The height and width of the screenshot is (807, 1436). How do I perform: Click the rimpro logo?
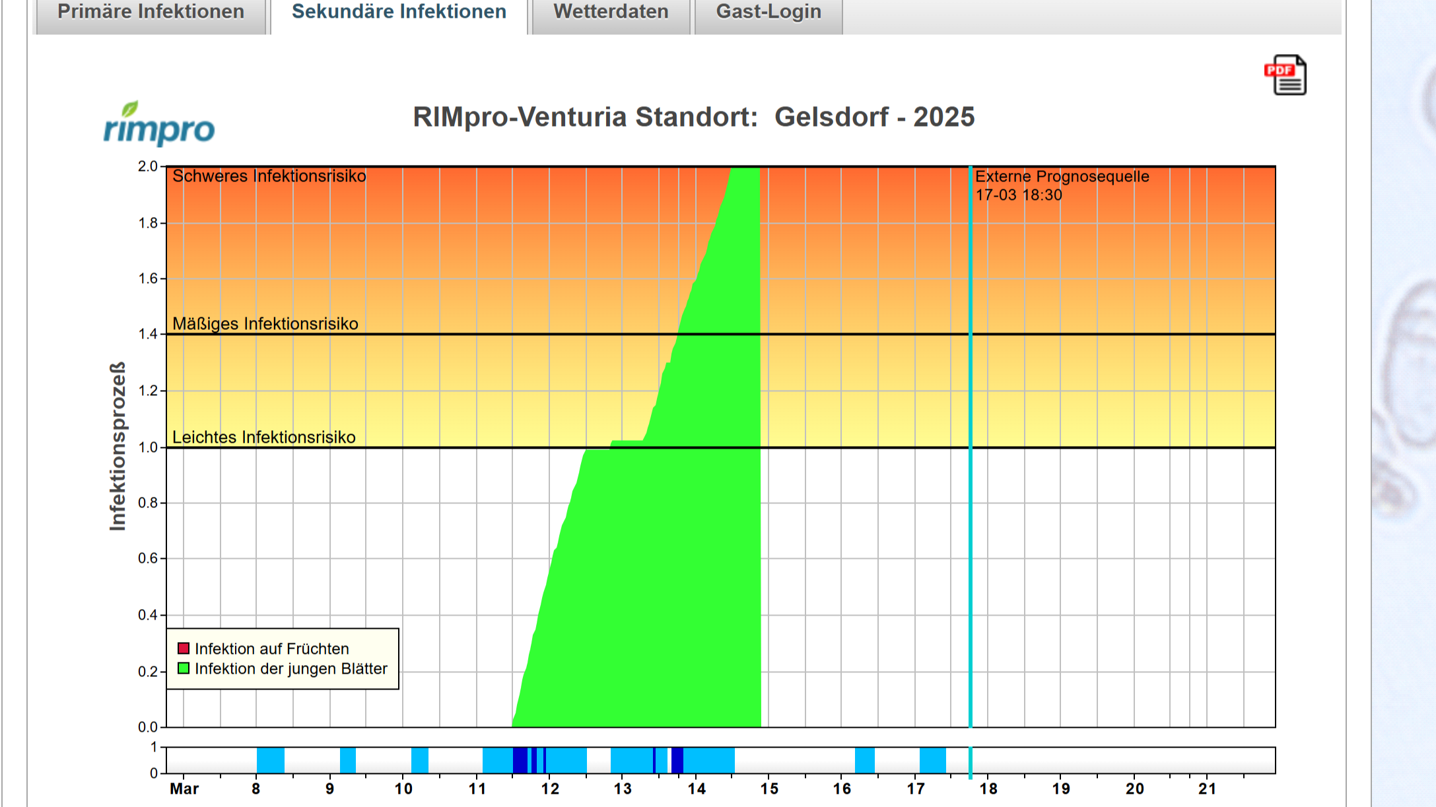[159, 123]
